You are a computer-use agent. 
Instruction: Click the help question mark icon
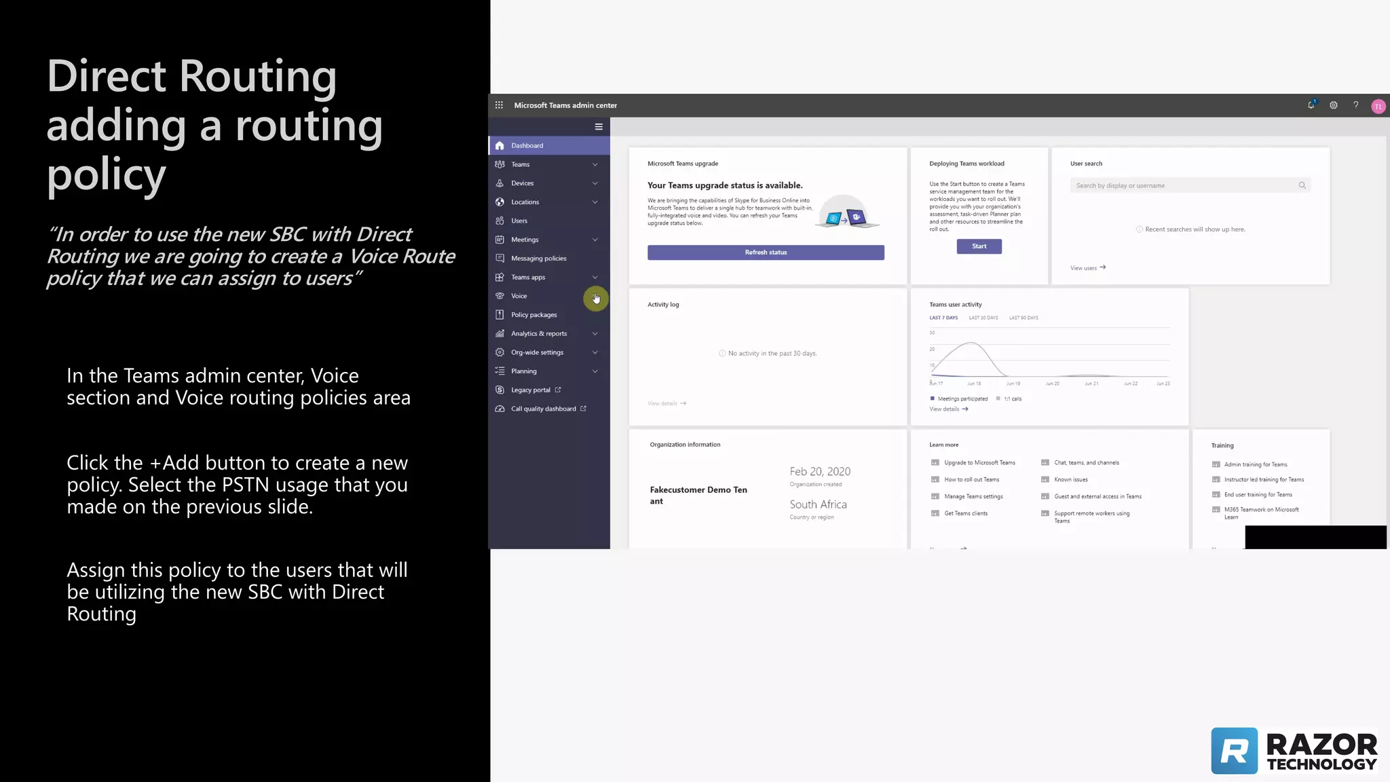(1356, 105)
